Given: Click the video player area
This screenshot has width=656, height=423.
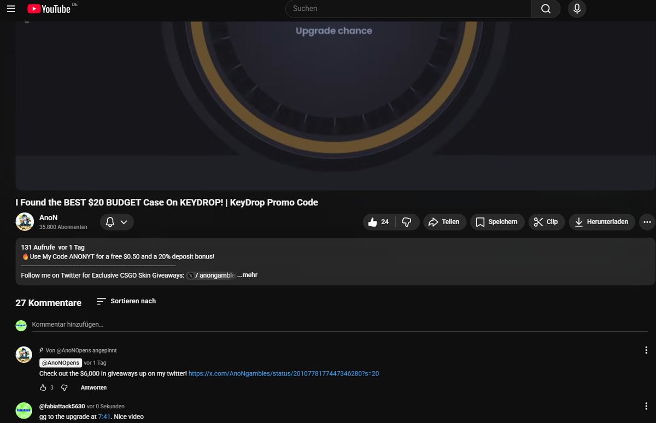Looking at the screenshot, I should pos(335,106).
